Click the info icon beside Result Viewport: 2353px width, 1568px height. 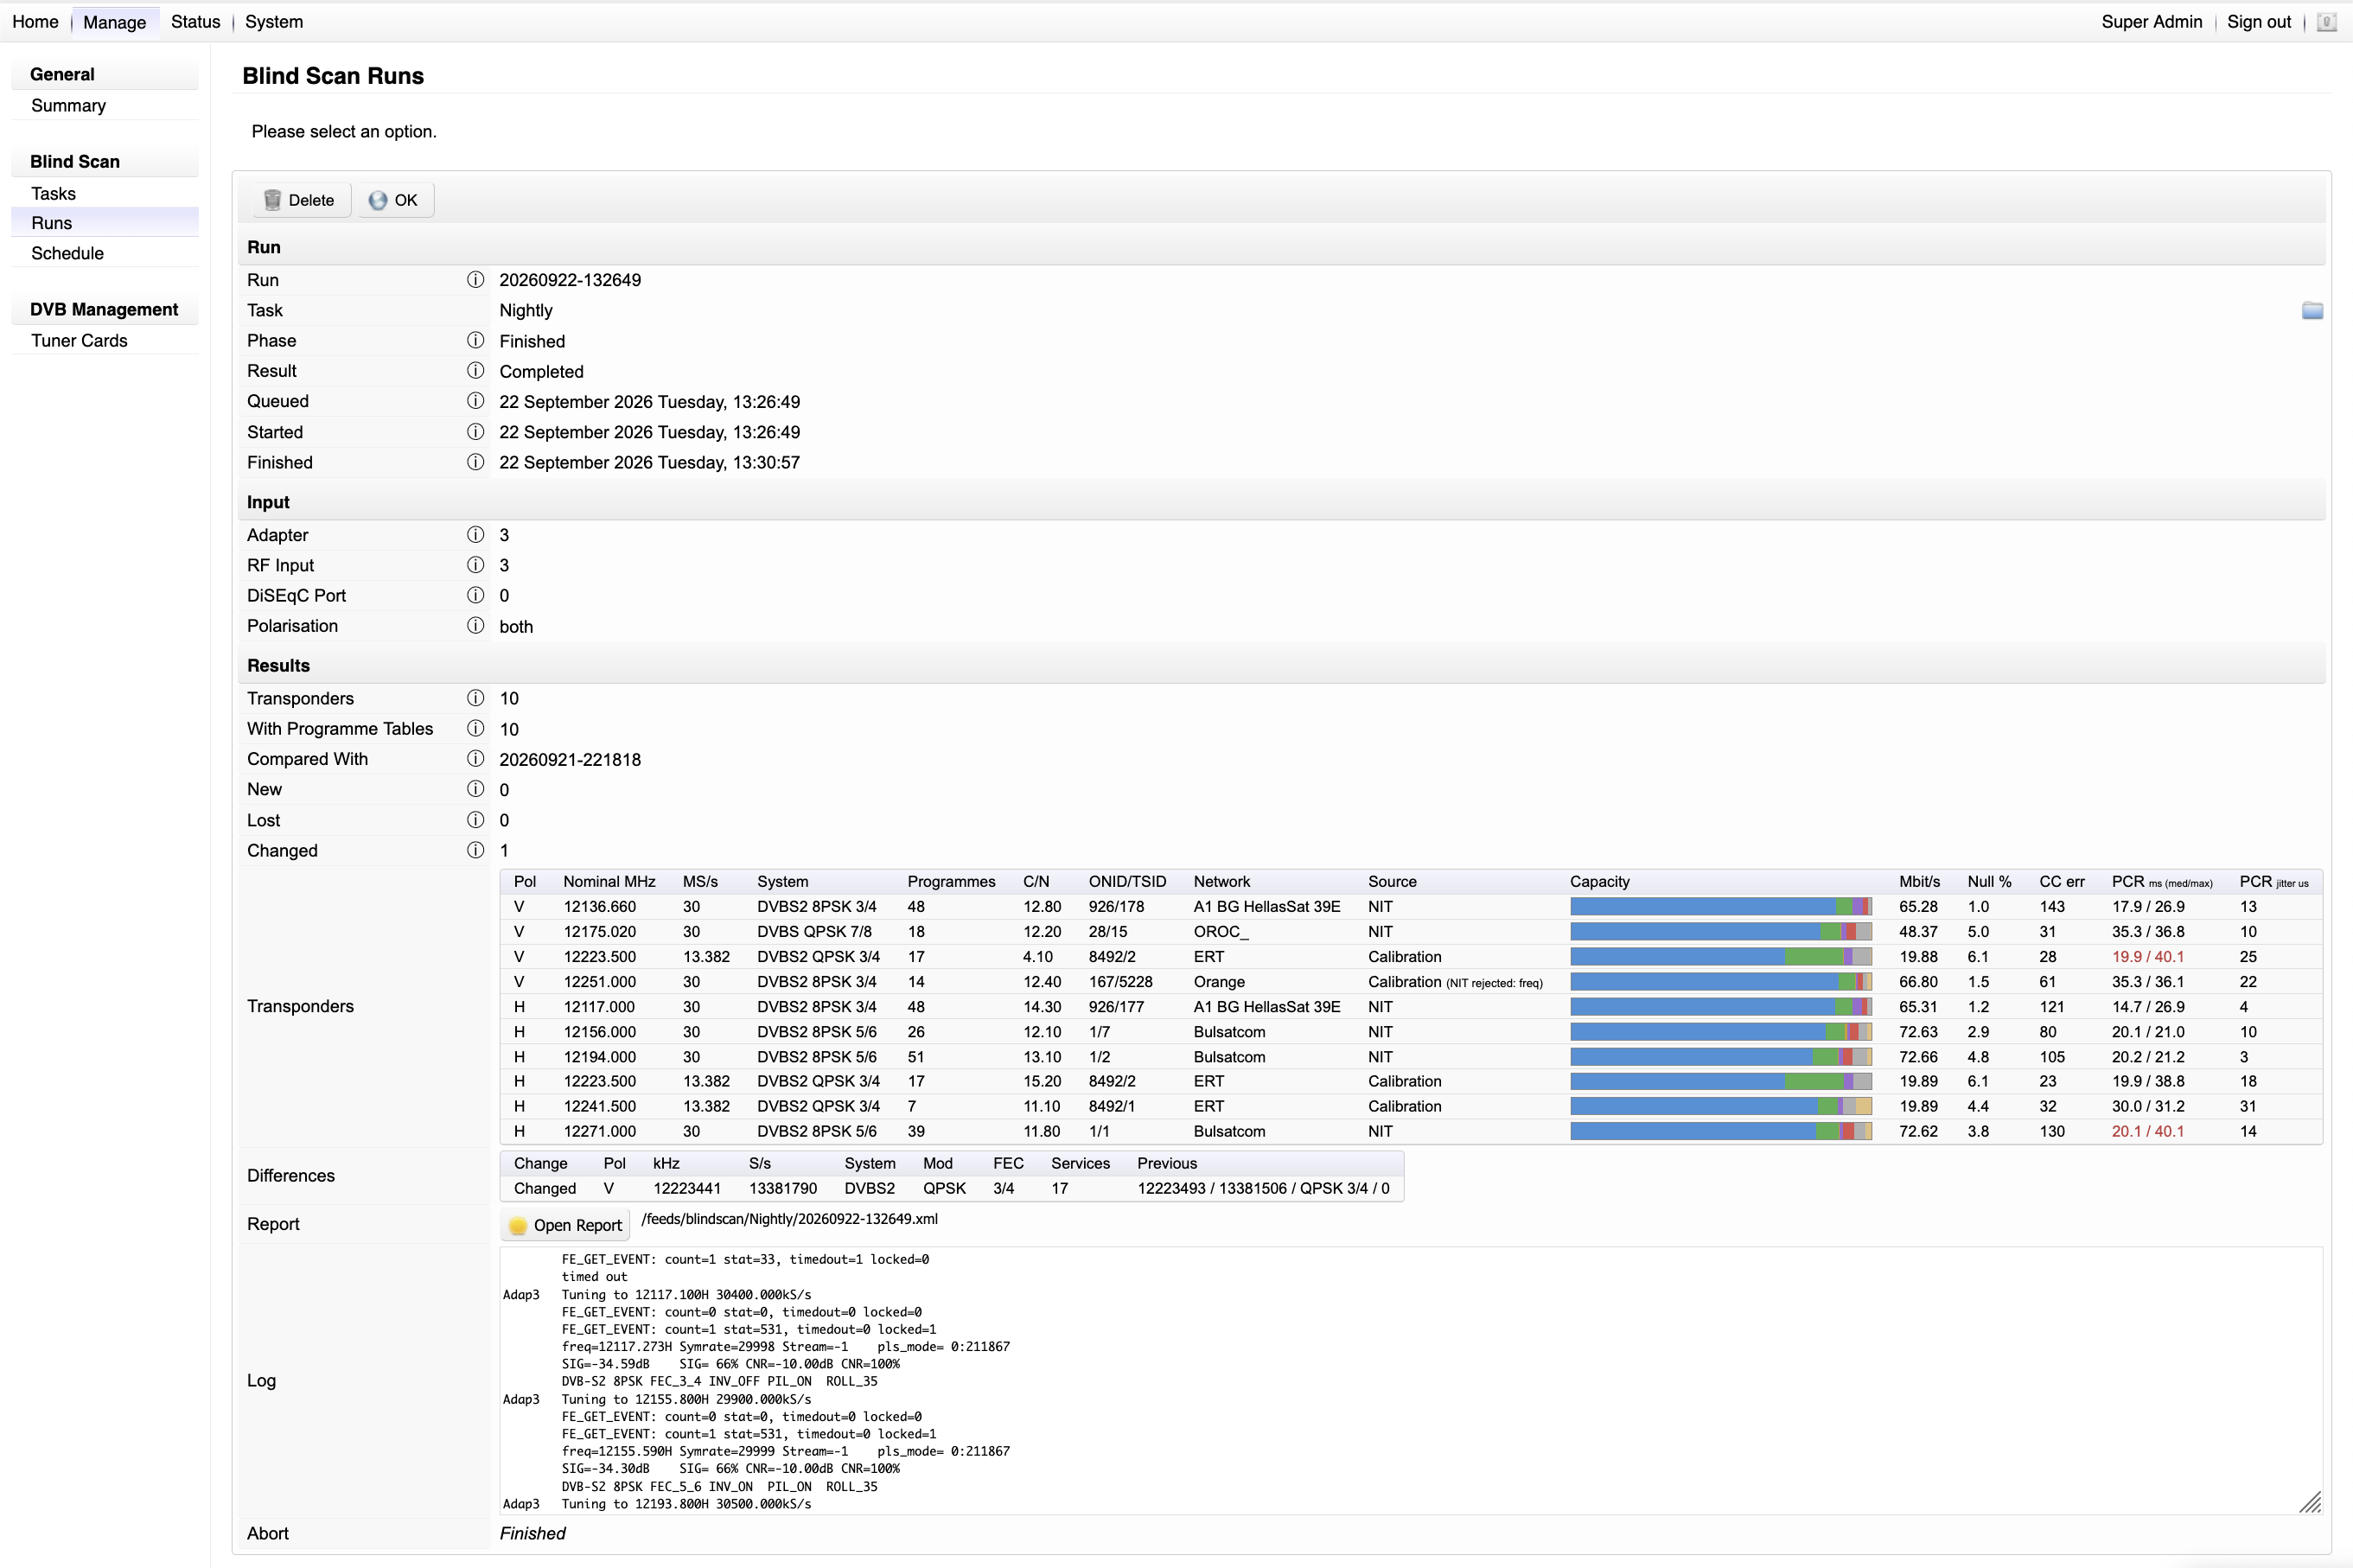point(475,371)
